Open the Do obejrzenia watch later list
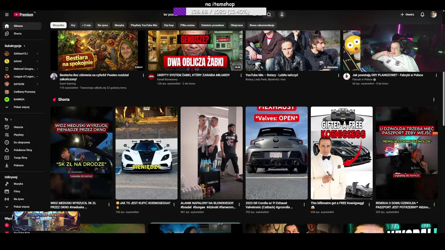Viewport: 445px width, 250px height. [x=22, y=142]
